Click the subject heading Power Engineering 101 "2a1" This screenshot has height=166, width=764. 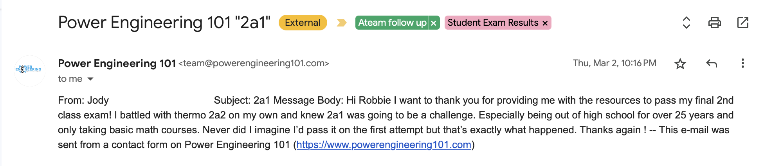(x=164, y=23)
